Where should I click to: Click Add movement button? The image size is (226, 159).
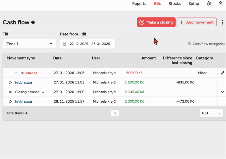tap(197, 22)
